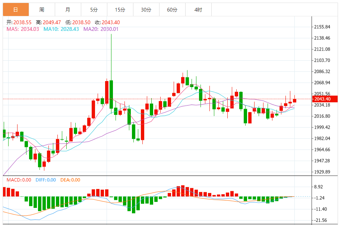341x225 pixels.
Task: Click the 2103.70 price axis label
Action: pyautogui.click(x=322, y=60)
